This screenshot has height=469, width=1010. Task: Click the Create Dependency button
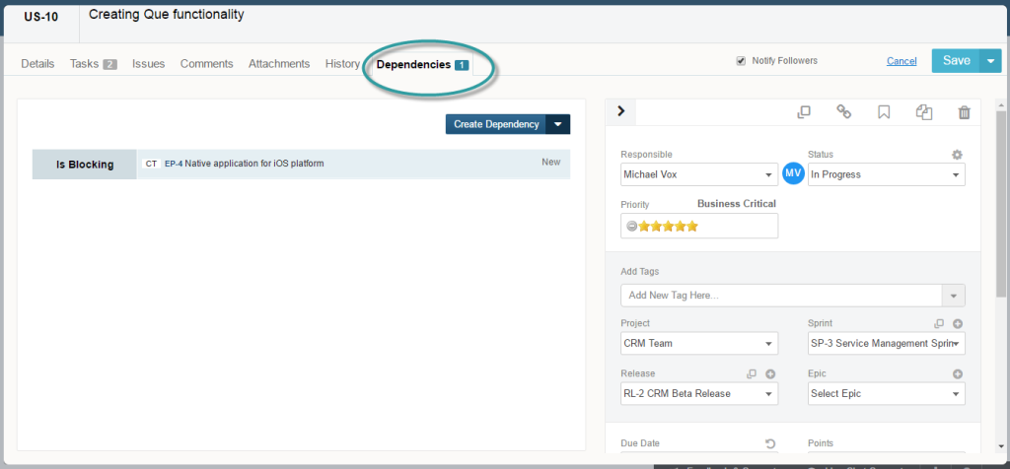click(x=496, y=124)
